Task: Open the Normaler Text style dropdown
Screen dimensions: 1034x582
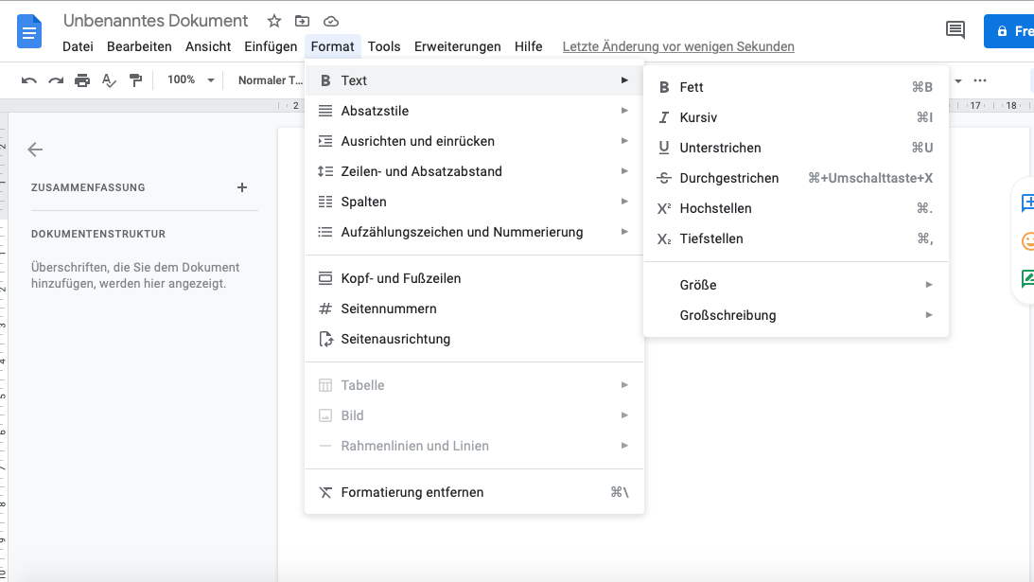Action: point(270,80)
